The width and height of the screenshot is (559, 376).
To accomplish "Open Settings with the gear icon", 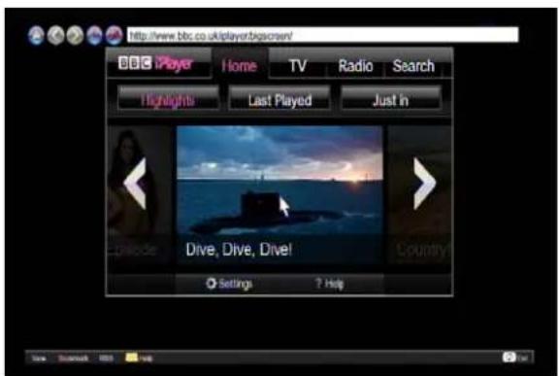I will 229,284.
